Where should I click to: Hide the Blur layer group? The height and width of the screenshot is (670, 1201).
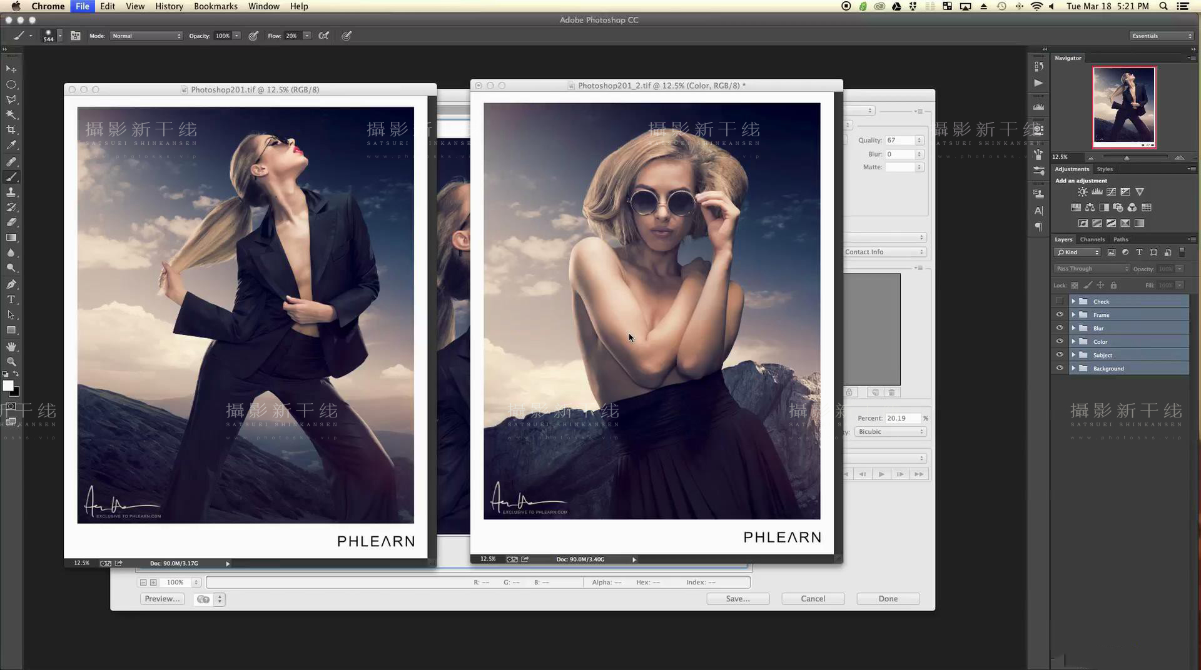[x=1060, y=328]
